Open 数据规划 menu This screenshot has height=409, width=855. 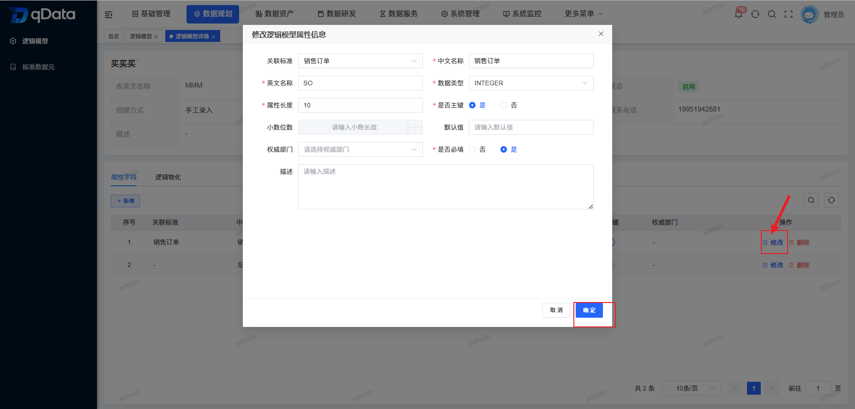pyautogui.click(x=213, y=14)
